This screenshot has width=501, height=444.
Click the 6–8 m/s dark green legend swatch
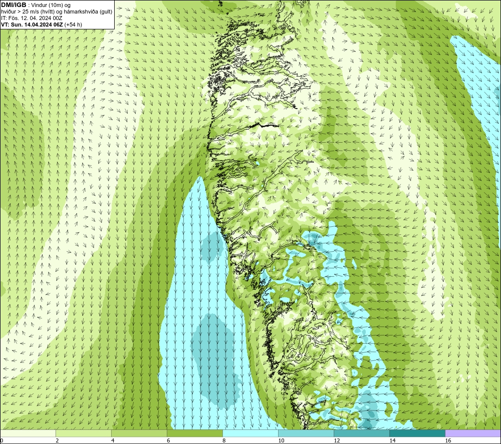point(195,433)
